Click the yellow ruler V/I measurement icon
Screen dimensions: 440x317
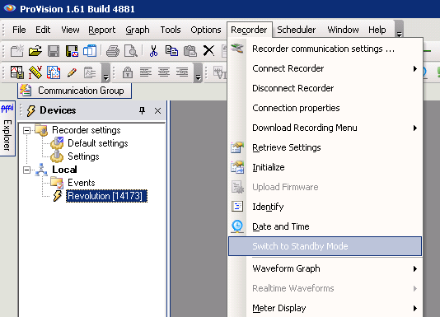(35, 72)
